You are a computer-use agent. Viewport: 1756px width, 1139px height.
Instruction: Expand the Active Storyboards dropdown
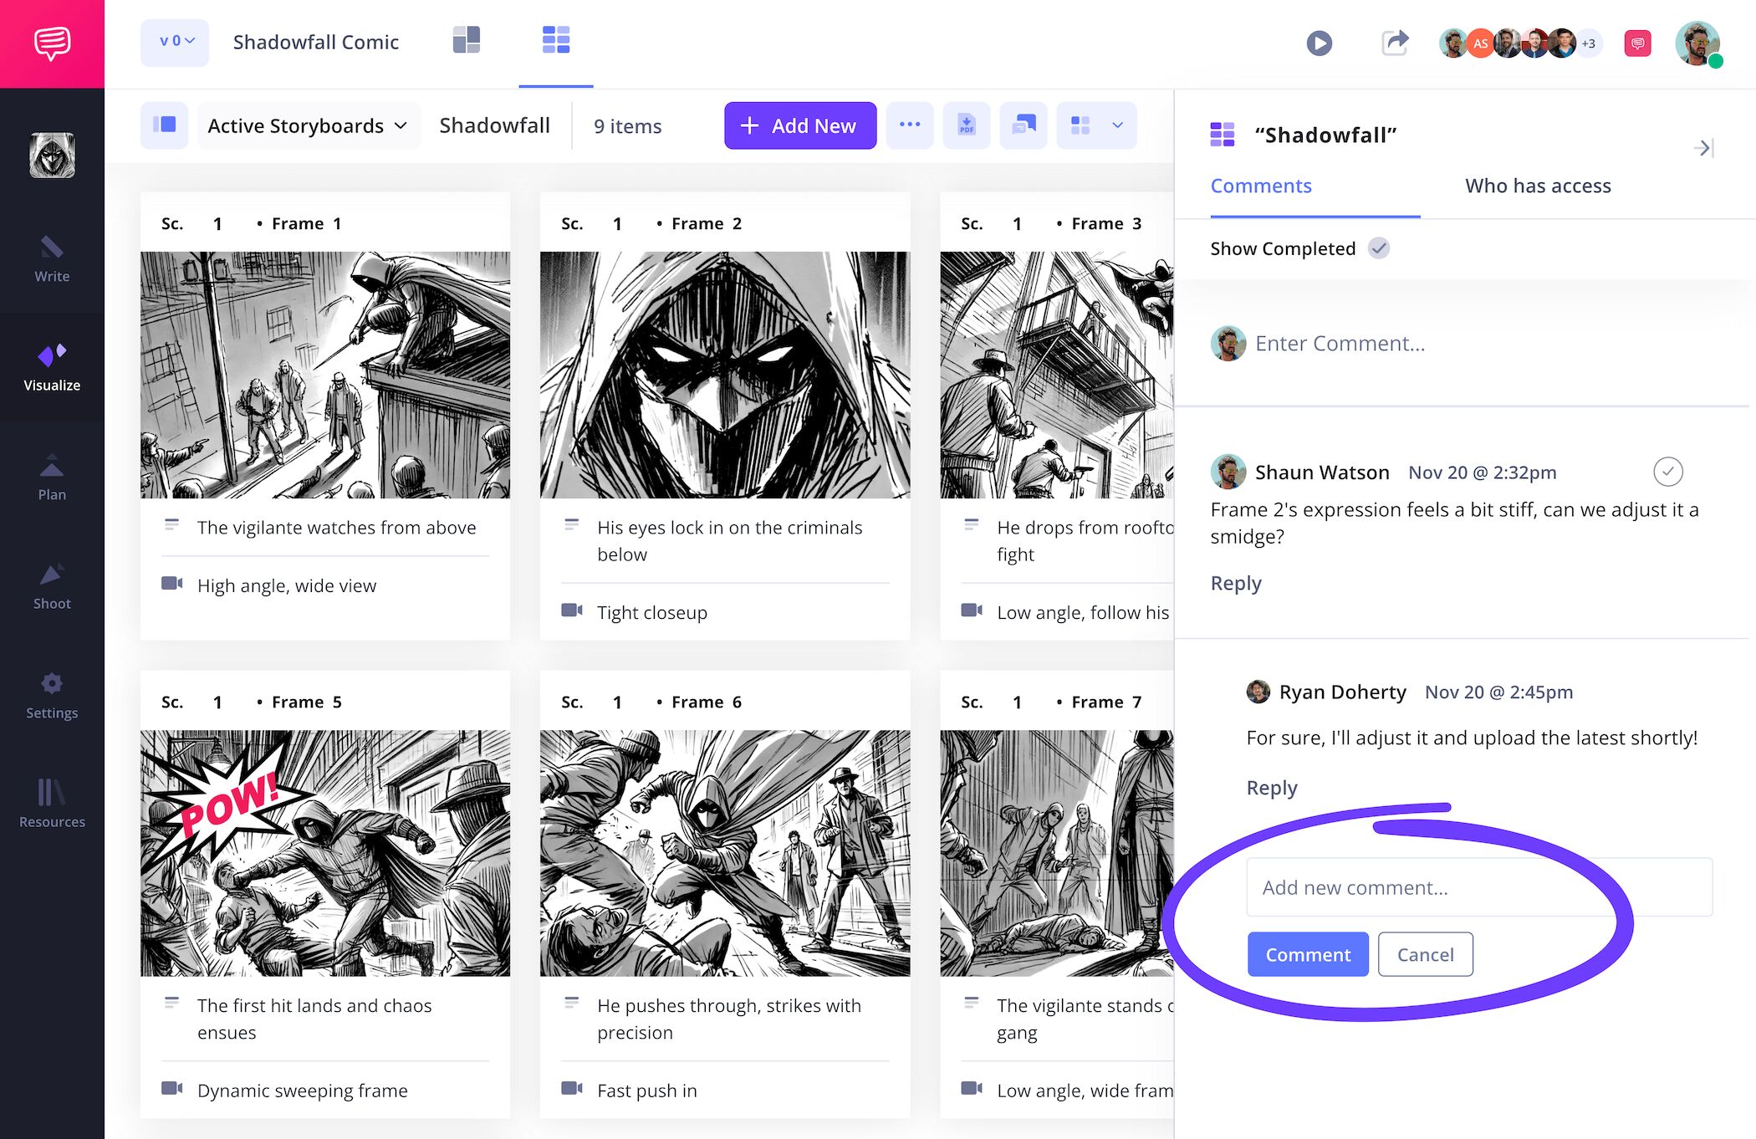pyautogui.click(x=308, y=125)
